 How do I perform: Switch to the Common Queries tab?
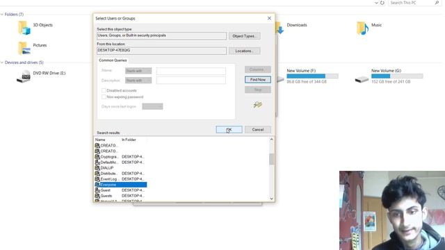(x=113, y=60)
